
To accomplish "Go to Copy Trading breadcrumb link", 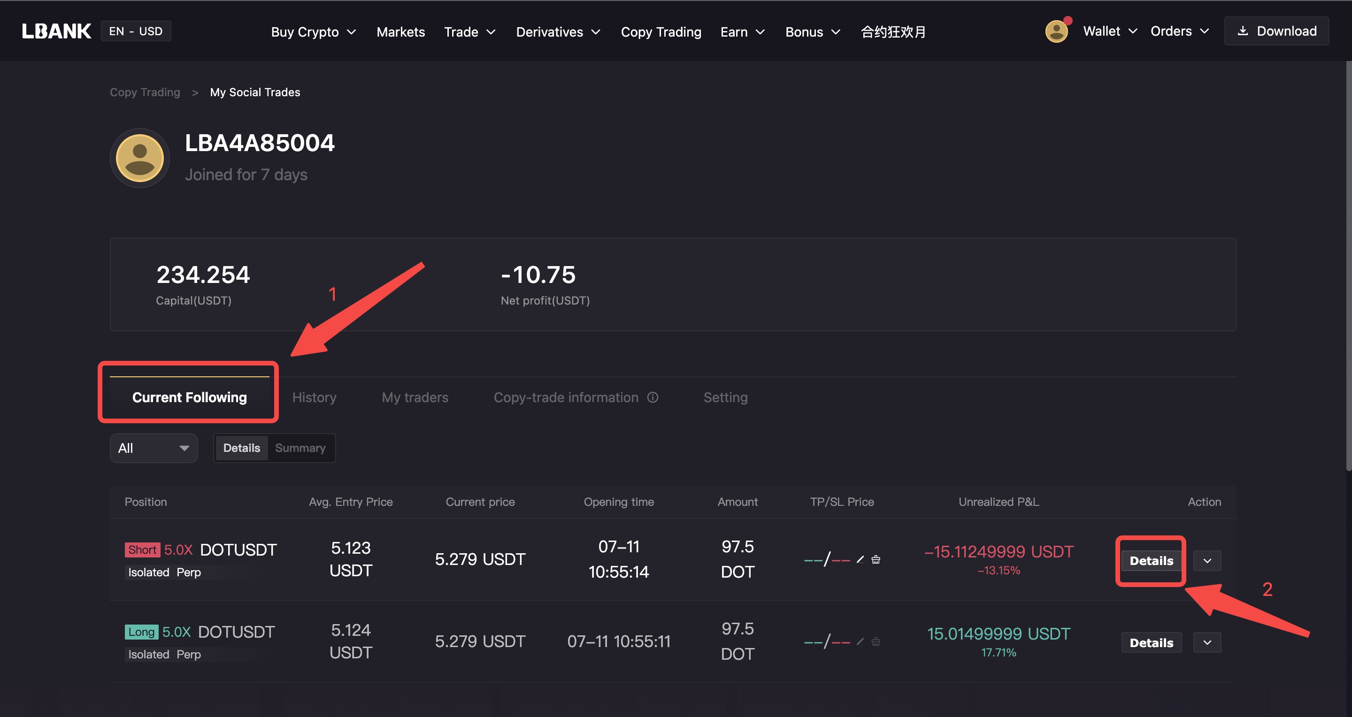I will pos(145,92).
